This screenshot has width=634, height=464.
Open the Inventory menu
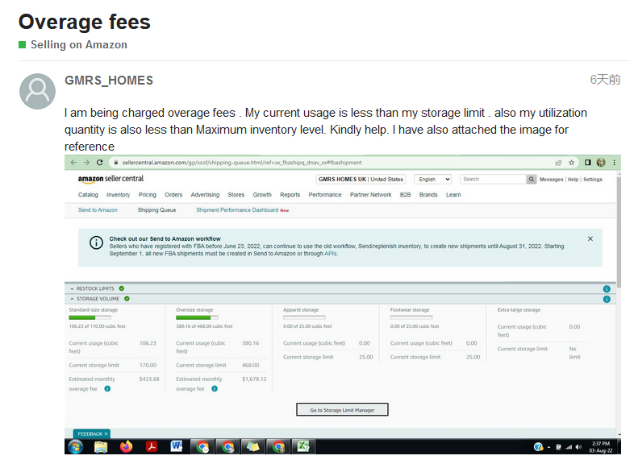tap(118, 195)
